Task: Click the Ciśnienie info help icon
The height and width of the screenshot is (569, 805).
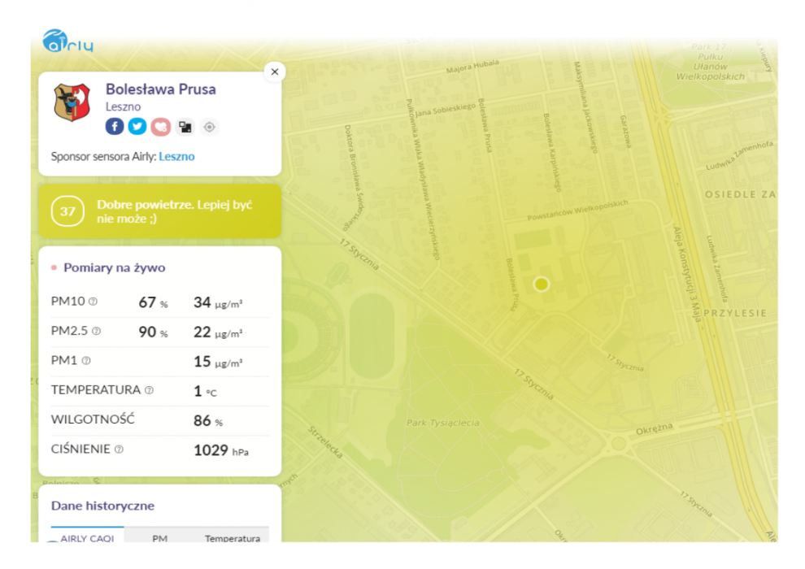Action: coord(119,450)
